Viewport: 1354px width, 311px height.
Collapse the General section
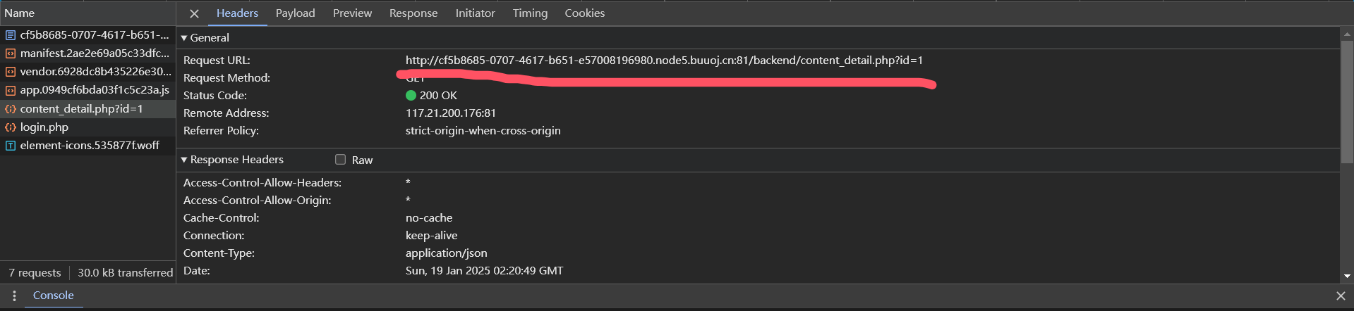pos(184,38)
